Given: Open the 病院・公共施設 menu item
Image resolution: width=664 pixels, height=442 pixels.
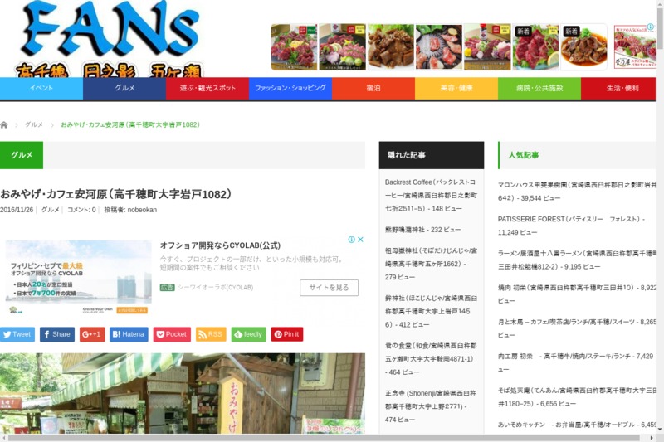Looking at the screenshot, I should [x=539, y=88].
